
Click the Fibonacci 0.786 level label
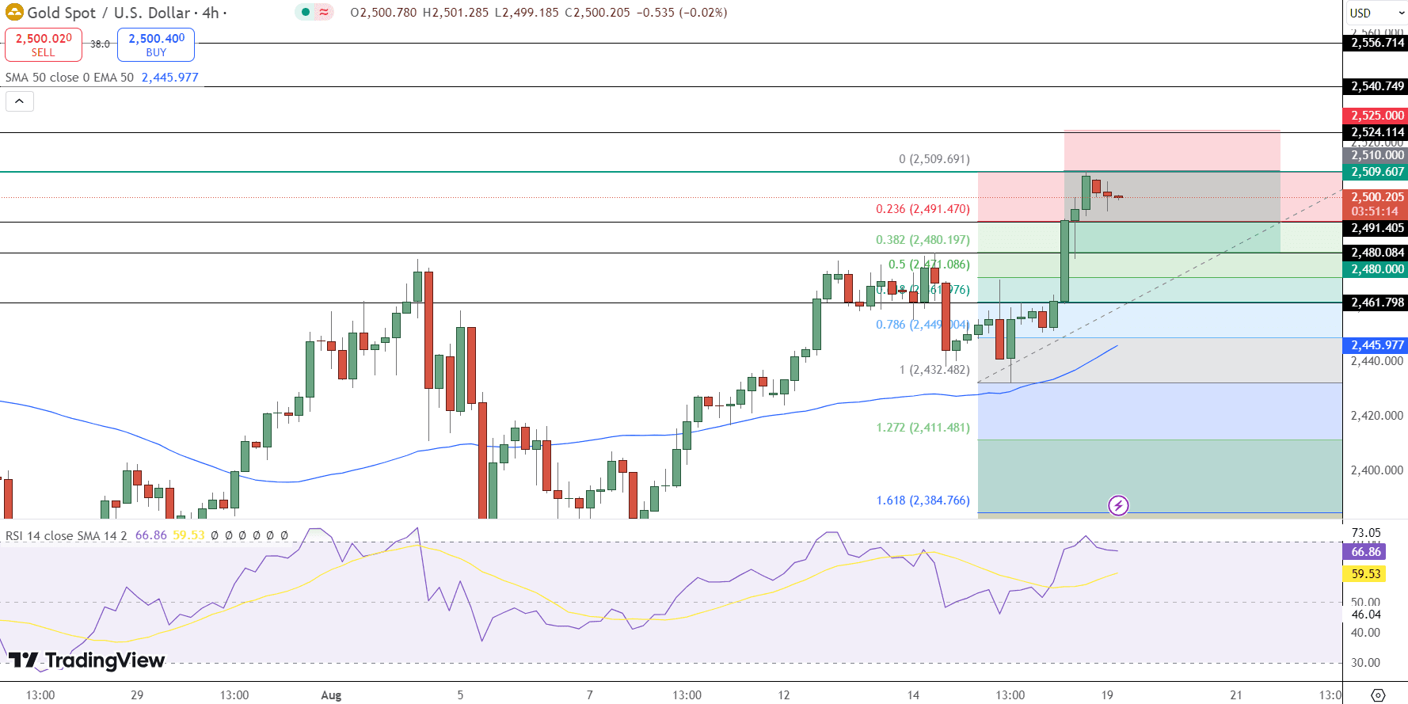(x=923, y=325)
